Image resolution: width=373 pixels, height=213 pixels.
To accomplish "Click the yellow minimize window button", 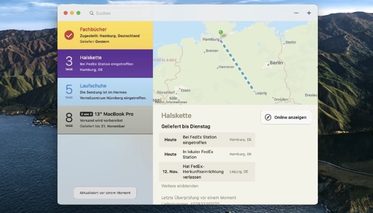I will tap(72, 13).
